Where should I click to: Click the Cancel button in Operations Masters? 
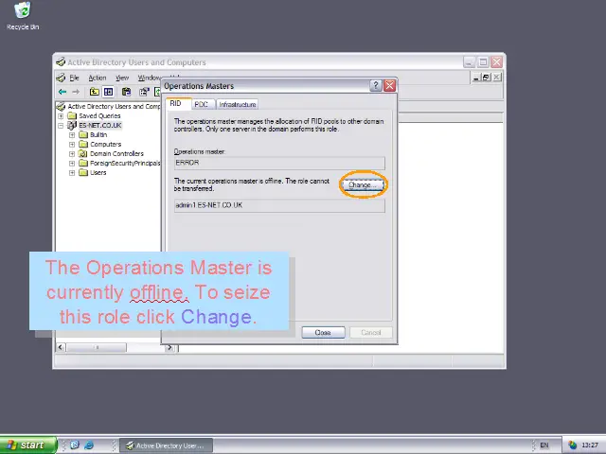coord(371,332)
